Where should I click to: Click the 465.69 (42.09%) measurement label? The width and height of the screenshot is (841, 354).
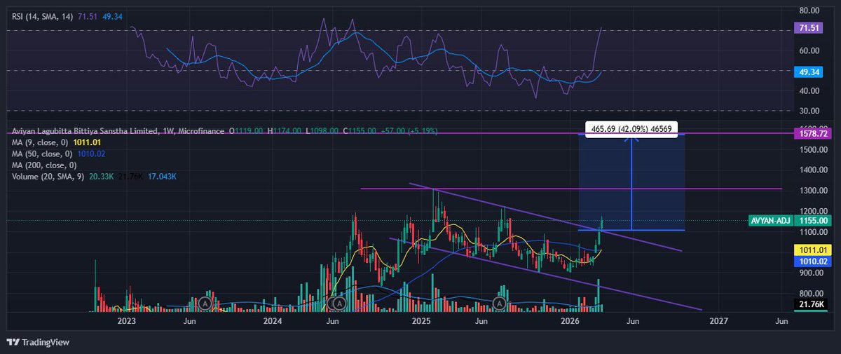(632, 129)
